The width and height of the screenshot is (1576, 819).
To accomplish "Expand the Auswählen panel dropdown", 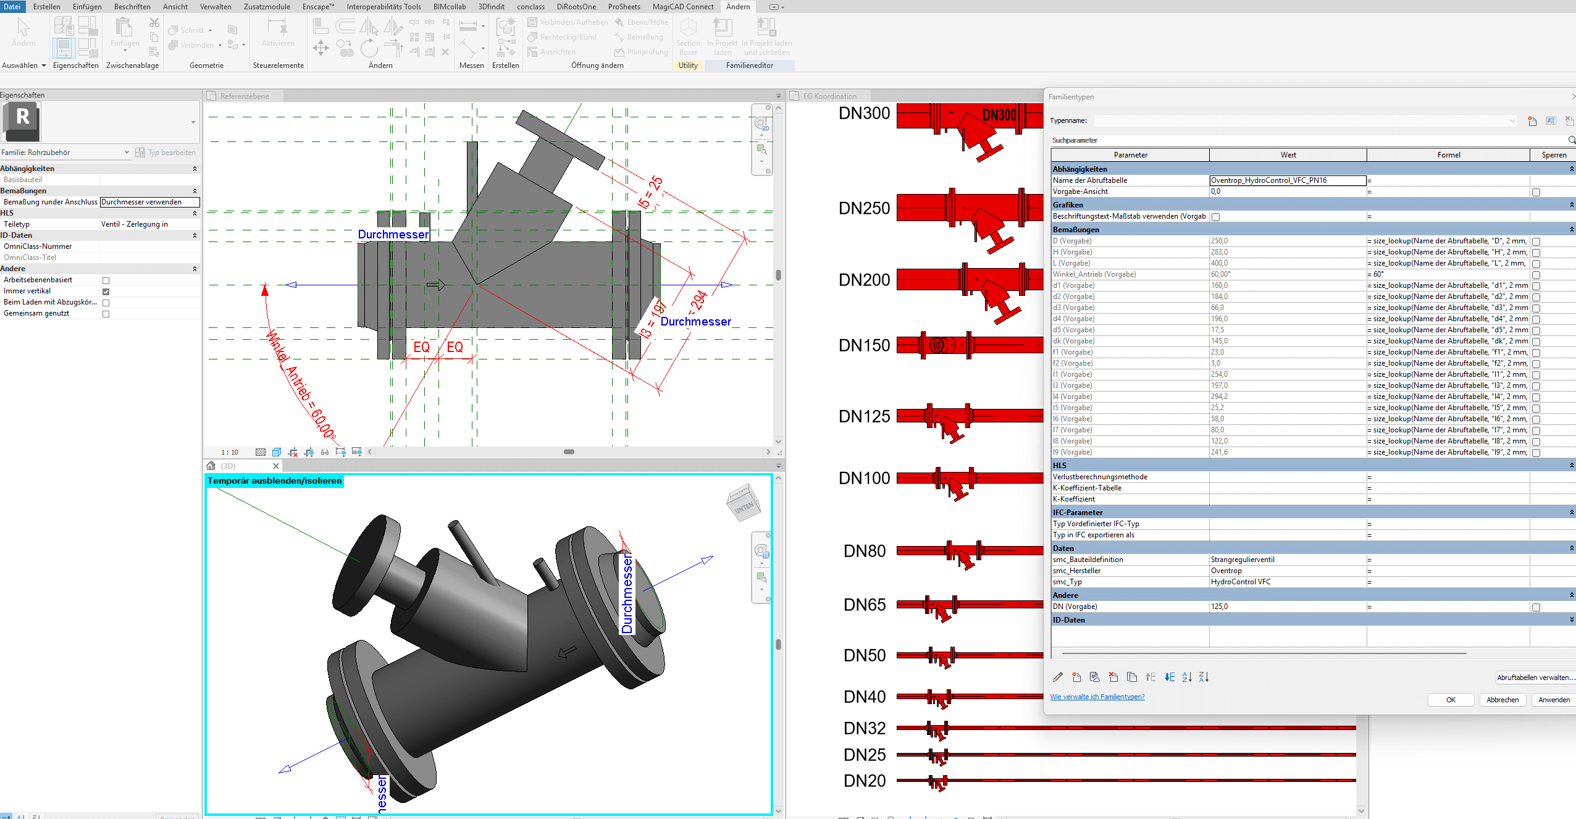I will click(x=44, y=65).
